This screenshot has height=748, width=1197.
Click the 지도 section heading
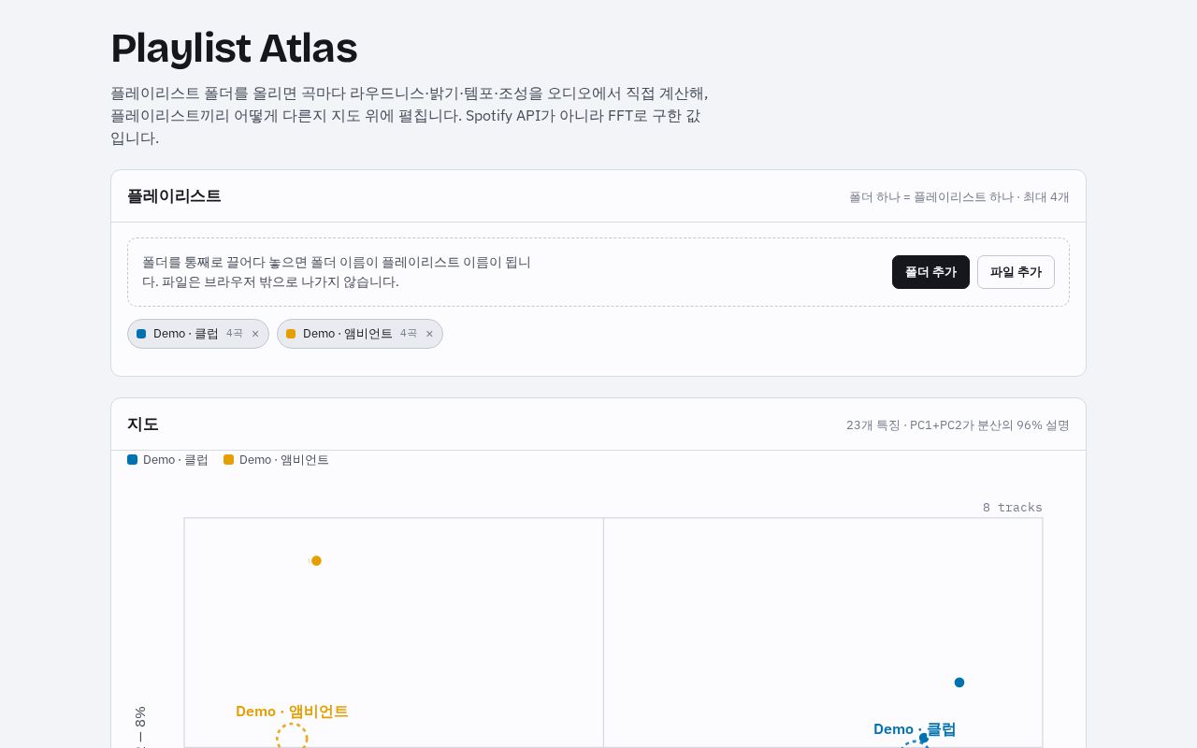(x=143, y=424)
